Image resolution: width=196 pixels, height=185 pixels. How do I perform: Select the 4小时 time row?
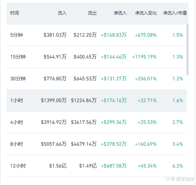97,122
